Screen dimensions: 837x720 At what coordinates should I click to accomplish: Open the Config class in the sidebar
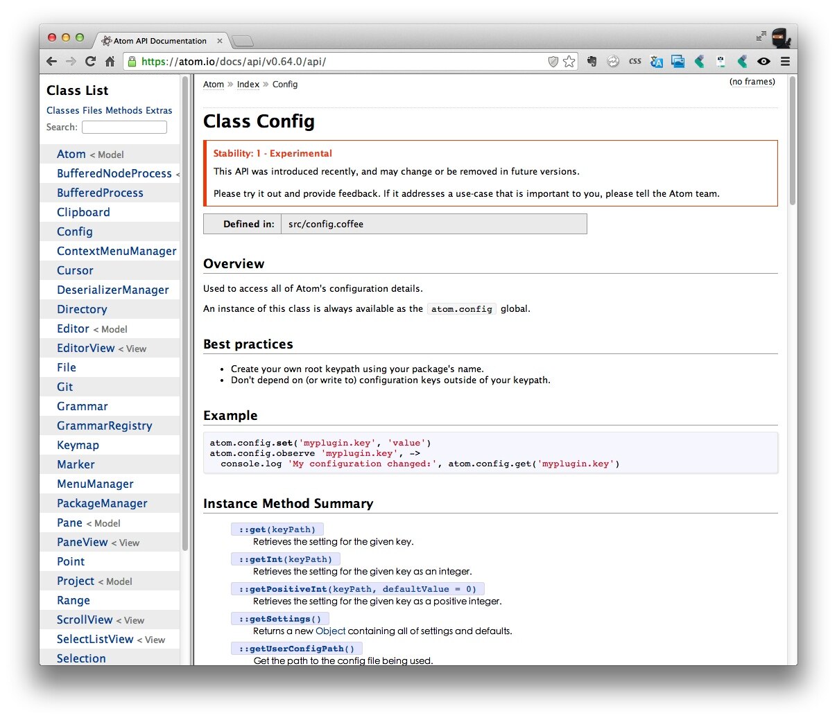coord(75,231)
